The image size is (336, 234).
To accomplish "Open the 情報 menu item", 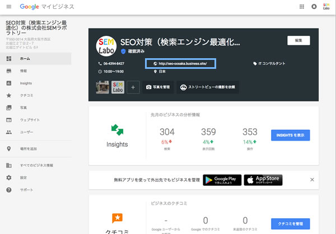I will coord(36,71).
